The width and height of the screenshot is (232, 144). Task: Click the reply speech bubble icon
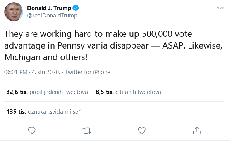32,130
